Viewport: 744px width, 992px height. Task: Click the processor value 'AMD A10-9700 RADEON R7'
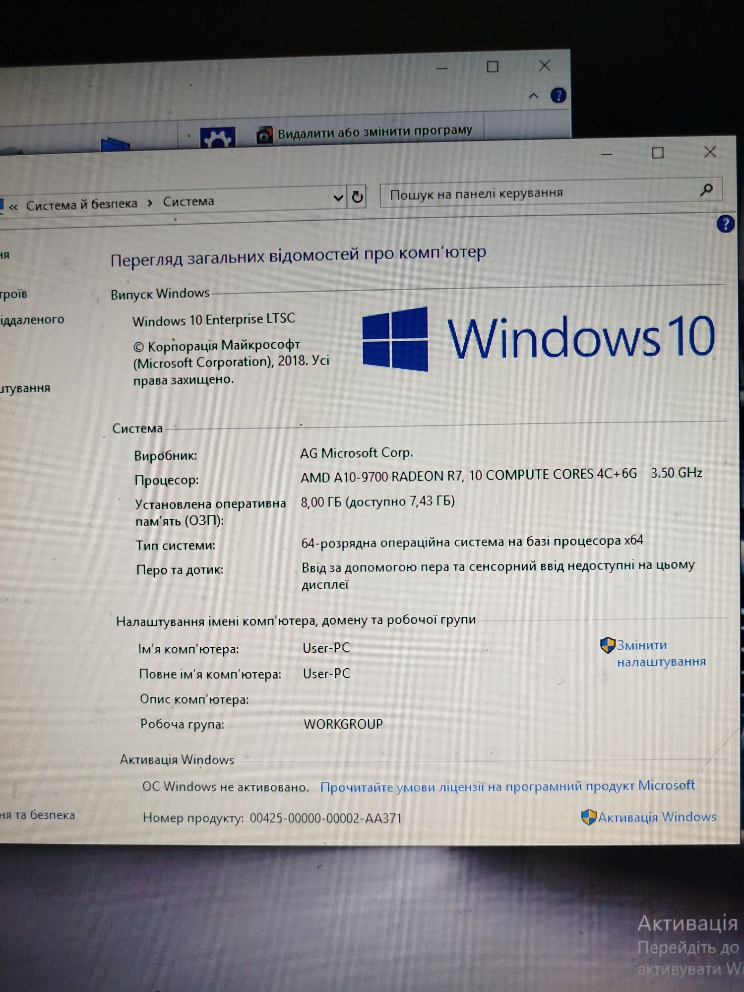click(x=381, y=477)
